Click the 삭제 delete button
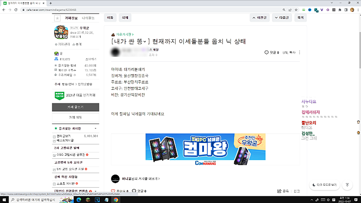 tap(124, 18)
